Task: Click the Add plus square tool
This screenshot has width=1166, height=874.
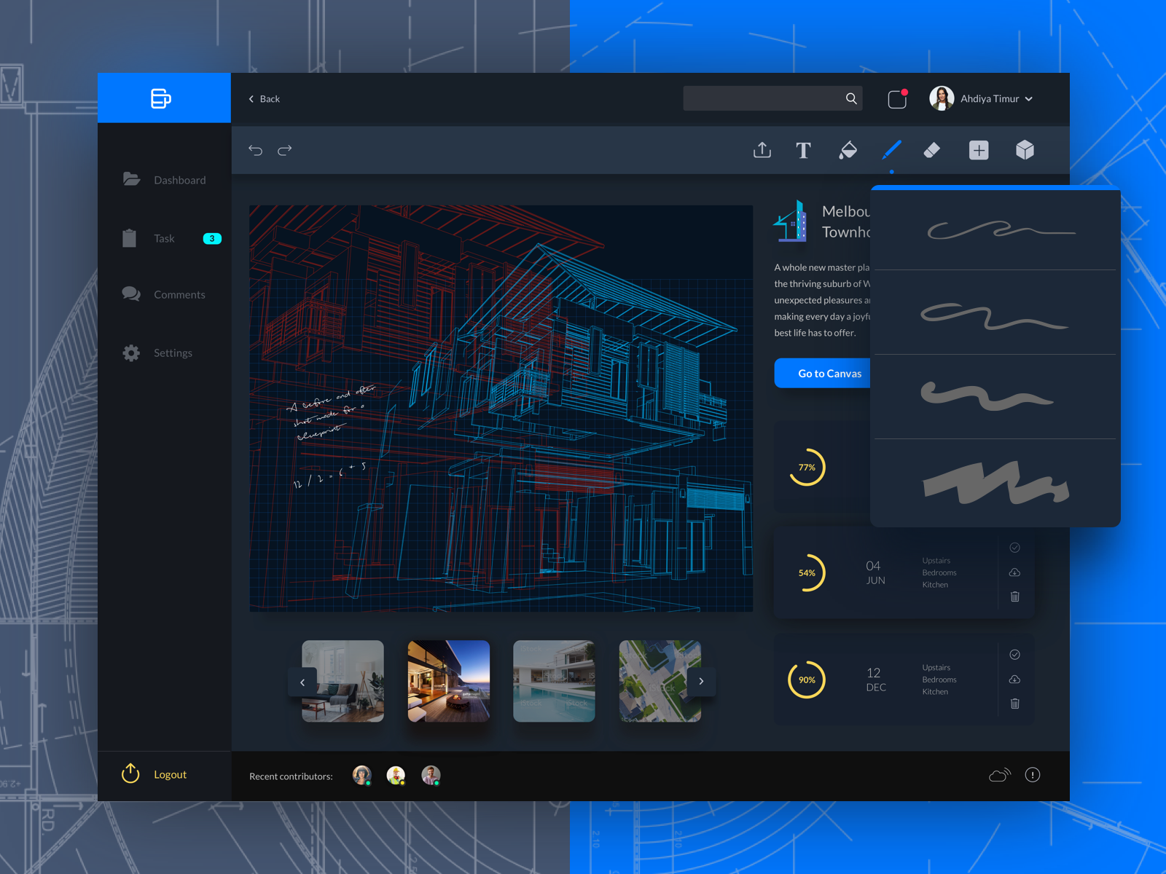Action: click(979, 150)
